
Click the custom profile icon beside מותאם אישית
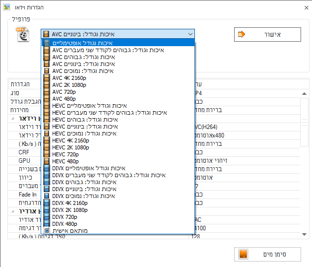(47, 231)
